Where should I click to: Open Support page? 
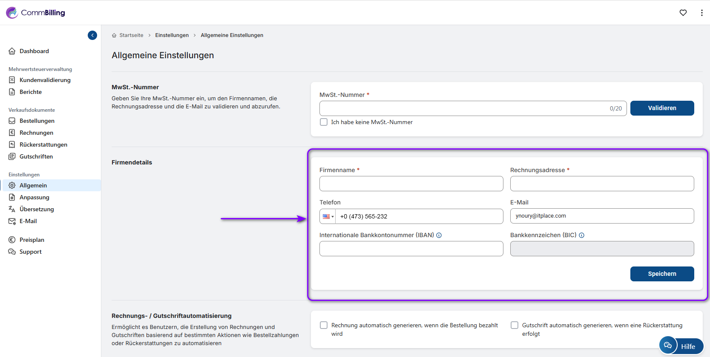point(31,252)
